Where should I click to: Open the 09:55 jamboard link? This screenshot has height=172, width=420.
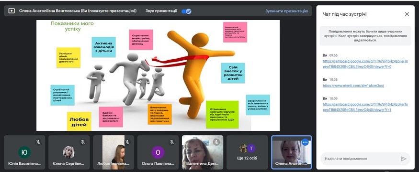365,64
